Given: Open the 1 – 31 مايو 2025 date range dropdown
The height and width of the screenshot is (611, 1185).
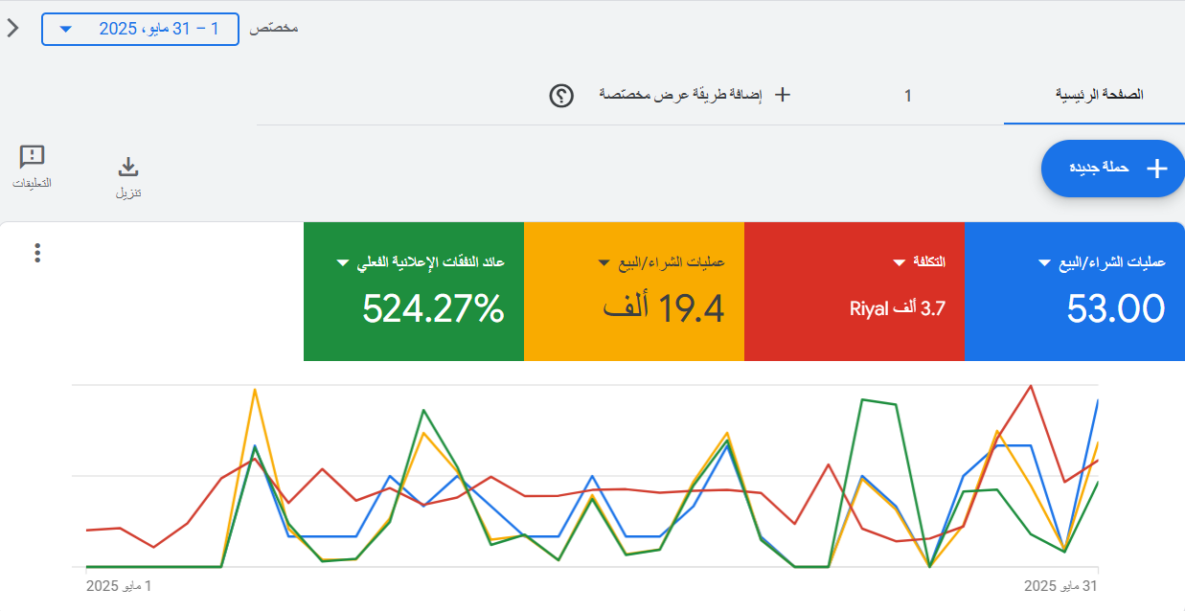Looking at the screenshot, I should click(140, 29).
